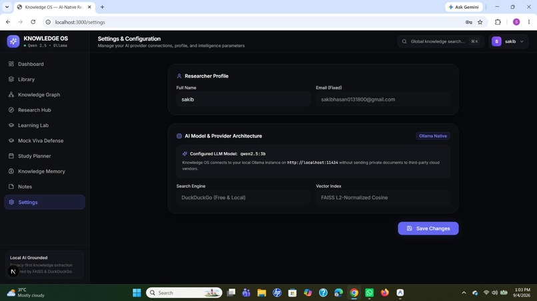This screenshot has width=537, height=301.
Task: Click the browser back arrow
Action: [x=8, y=22]
